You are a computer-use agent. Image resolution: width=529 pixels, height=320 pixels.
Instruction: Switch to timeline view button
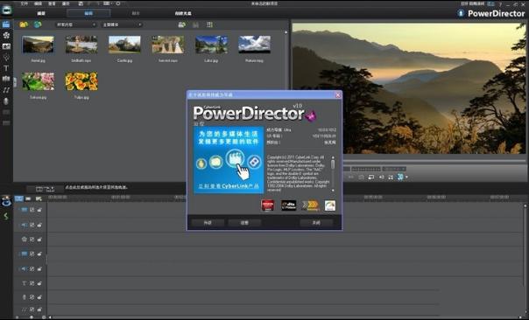tap(19, 198)
